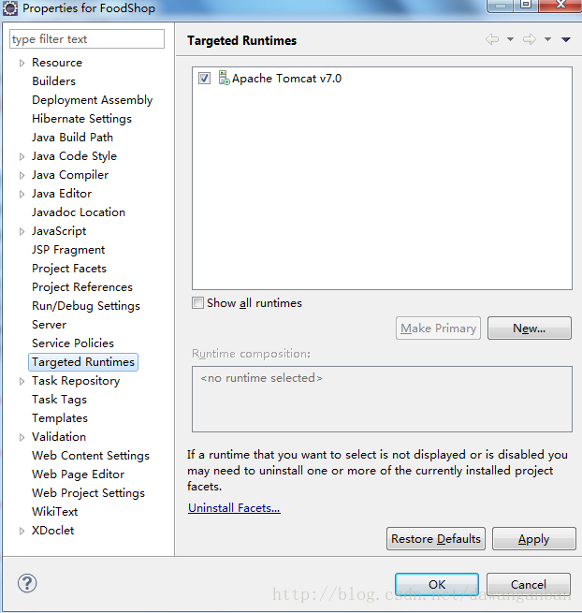Screen dimensions: 582x613
Task: Select Project References item
Action: tap(82, 287)
